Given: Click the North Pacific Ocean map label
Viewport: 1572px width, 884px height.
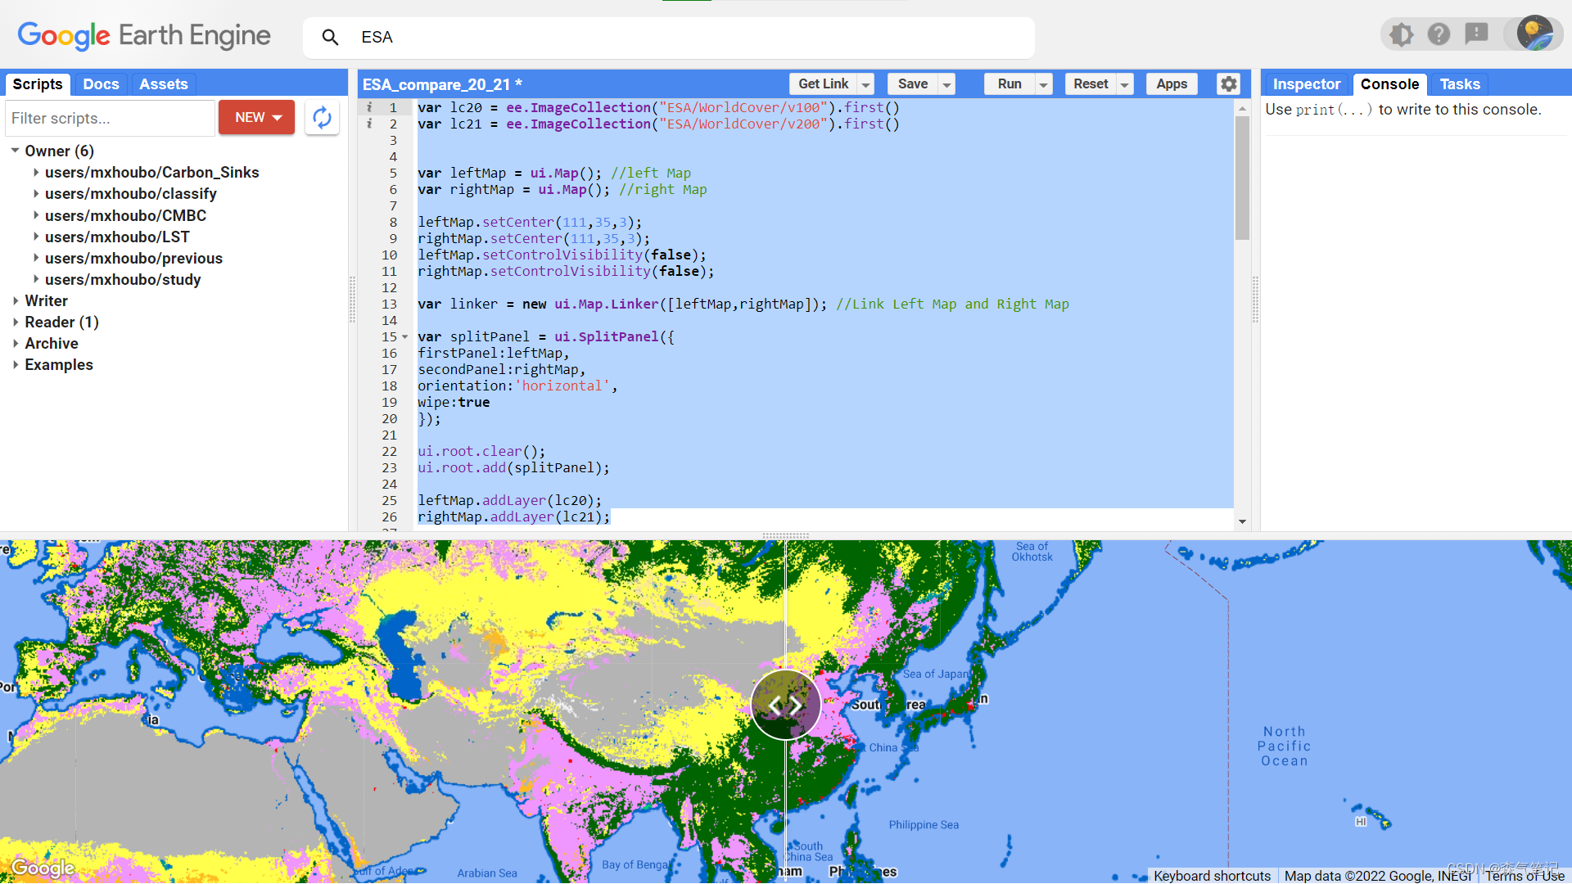Looking at the screenshot, I should (1284, 746).
